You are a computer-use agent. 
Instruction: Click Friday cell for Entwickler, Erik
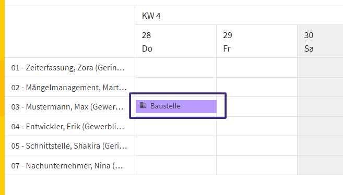[257, 126]
